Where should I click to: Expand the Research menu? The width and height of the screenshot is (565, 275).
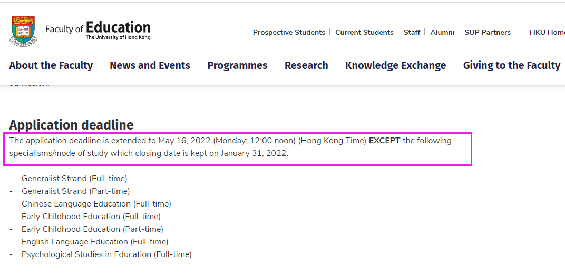coord(306,65)
